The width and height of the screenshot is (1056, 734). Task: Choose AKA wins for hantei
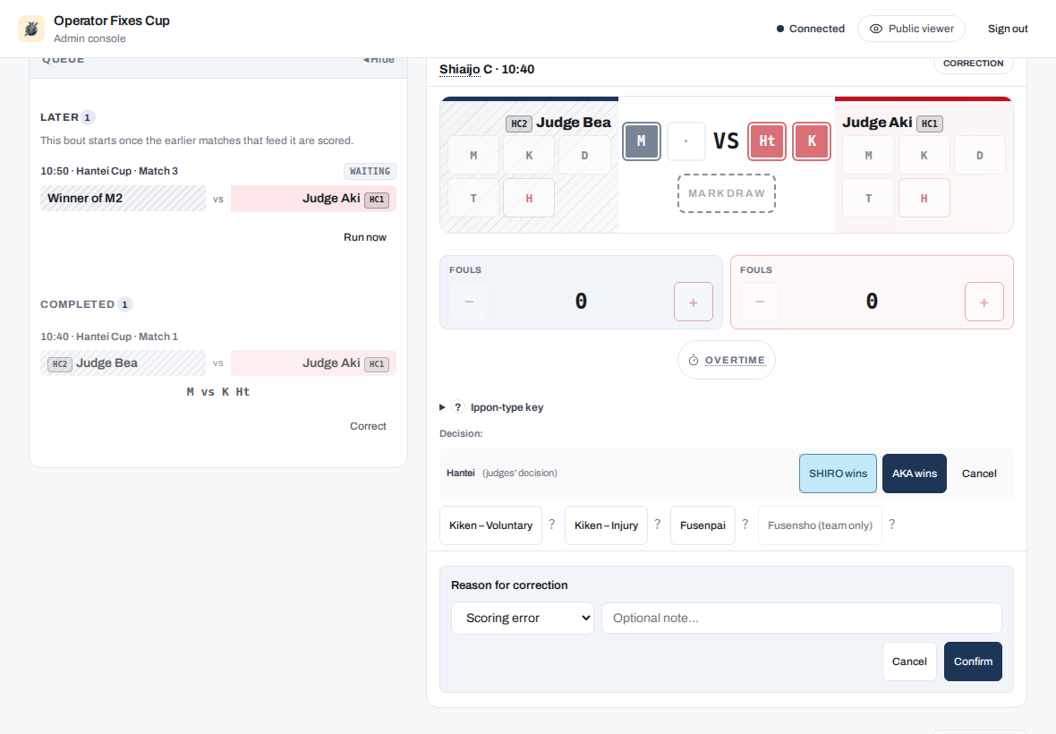pyautogui.click(x=915, y=474)
